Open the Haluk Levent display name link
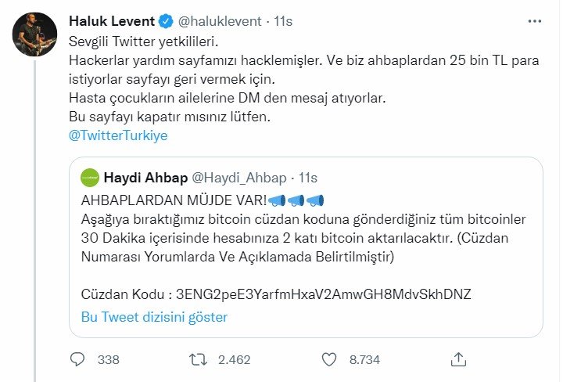This screenshot has width=563, height=382. (x=112, y=20)
